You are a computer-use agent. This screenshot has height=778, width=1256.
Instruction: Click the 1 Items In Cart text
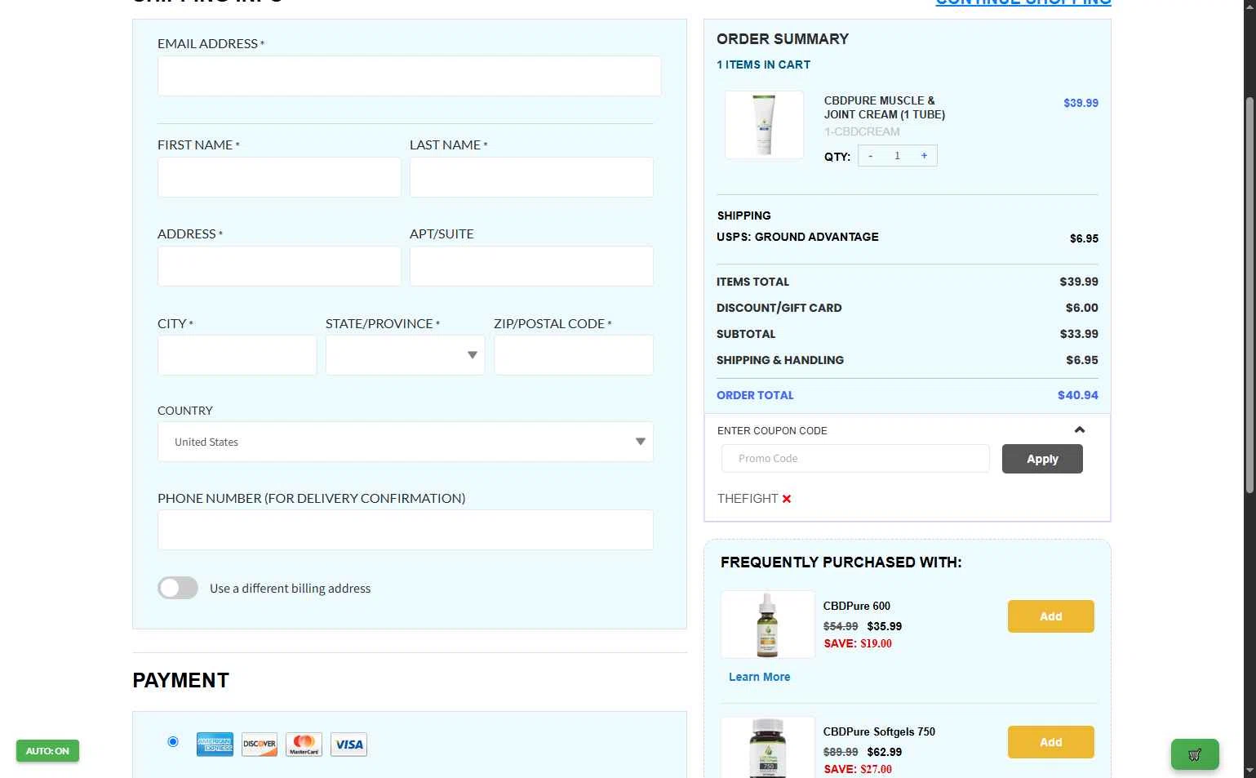pyautogui.click(x=763, y=64)
